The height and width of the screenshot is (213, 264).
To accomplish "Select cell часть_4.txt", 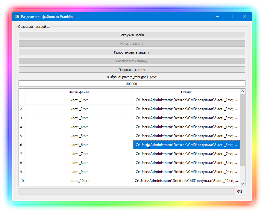I will 79,127.
